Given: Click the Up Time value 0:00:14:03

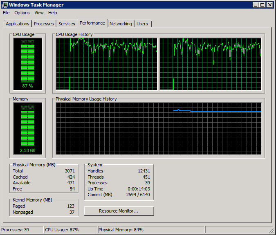Looking at the screenshot, I should [x=139, y=189].
